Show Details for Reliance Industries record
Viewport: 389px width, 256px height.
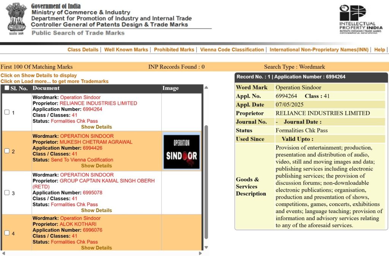(96, 127)
